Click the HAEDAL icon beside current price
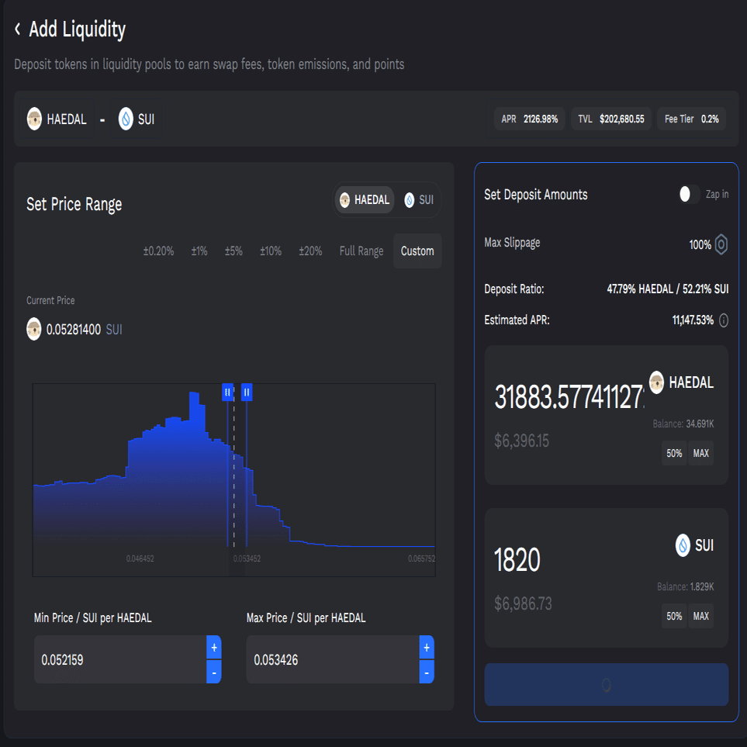Screen dimensions: 747x747 click(34, 329)
